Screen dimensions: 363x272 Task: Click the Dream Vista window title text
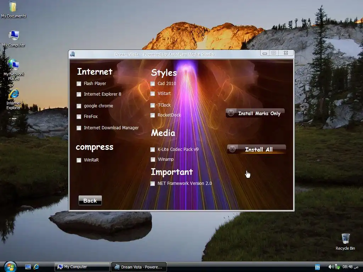(x=165, y=54)
